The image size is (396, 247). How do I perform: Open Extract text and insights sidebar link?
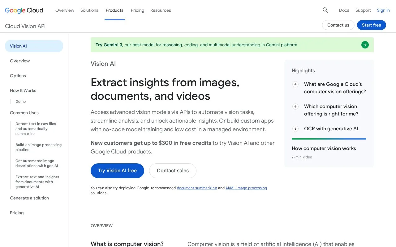click(37, 182)
